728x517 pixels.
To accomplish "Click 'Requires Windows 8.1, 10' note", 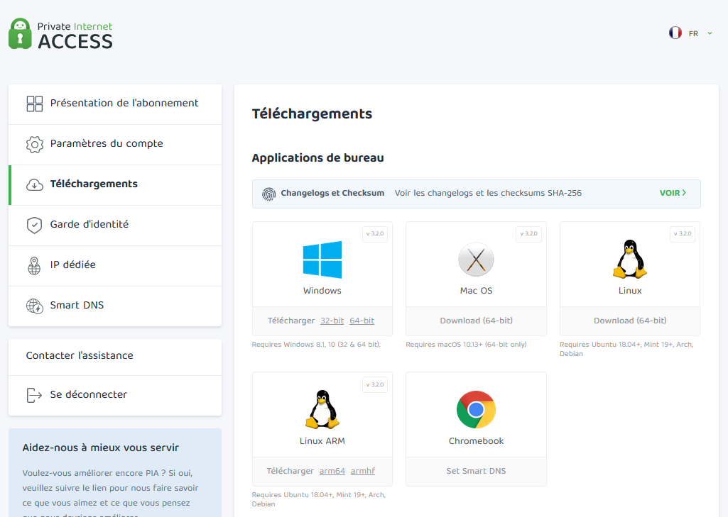I will 316,345.
